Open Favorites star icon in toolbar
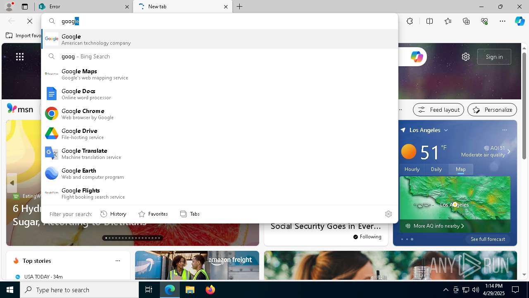Image resolution: width=529 pixels, height=298 pixels. click(448, 21)
